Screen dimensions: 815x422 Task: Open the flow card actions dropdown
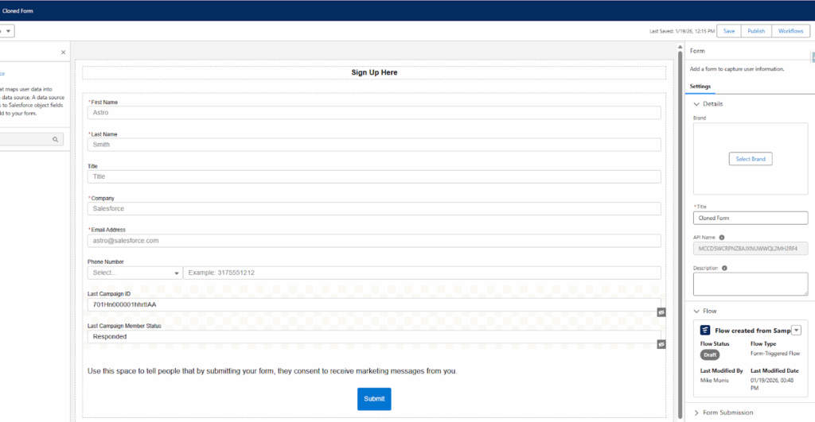click(796, 330)
